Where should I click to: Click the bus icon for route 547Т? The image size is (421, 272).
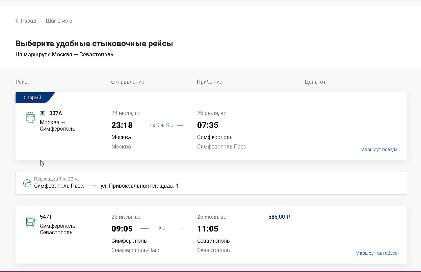(30, 222)
